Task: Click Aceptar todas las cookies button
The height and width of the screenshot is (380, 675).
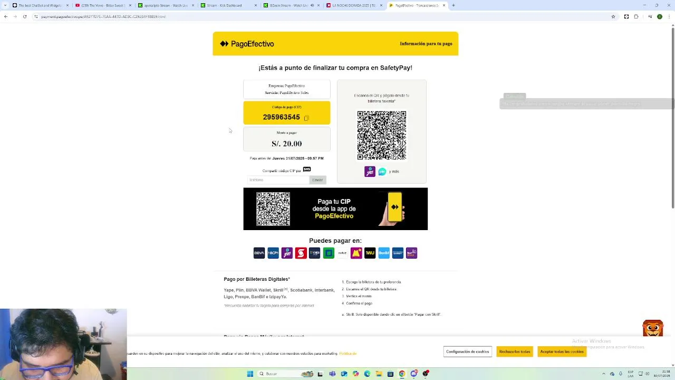Action: (562, 351)
